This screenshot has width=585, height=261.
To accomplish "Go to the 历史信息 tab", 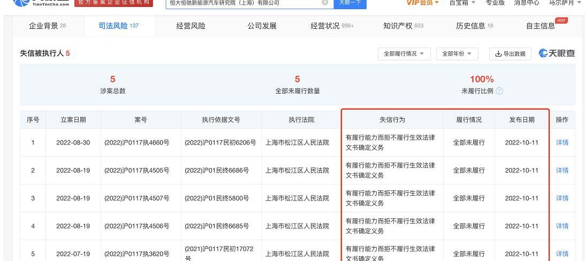I will 474,26.
